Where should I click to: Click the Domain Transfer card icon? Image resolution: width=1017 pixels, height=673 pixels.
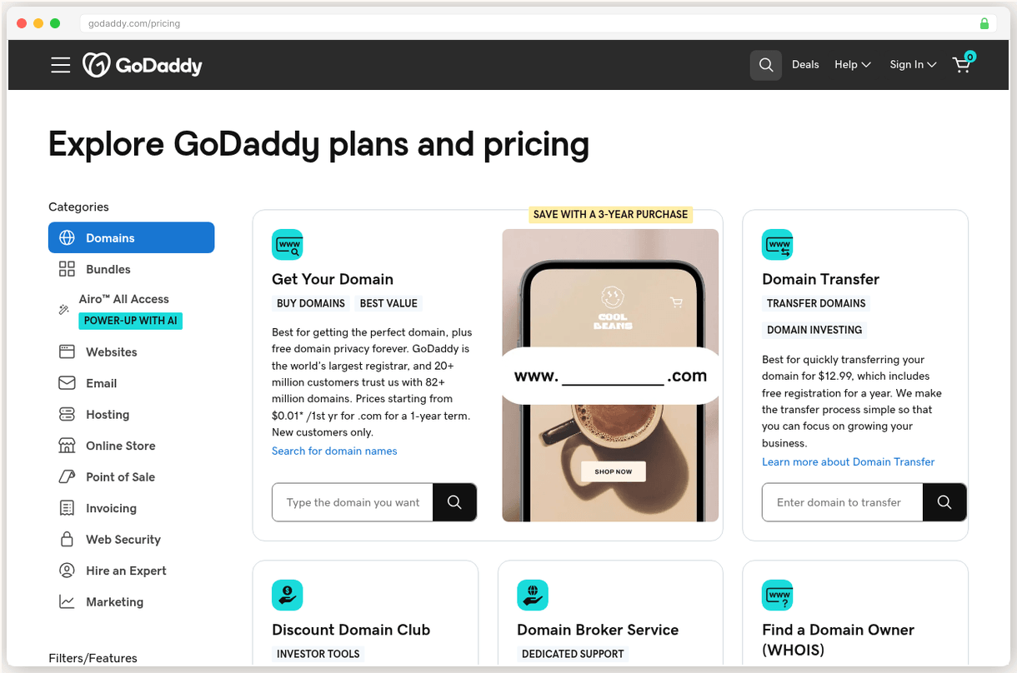point(777,244)
